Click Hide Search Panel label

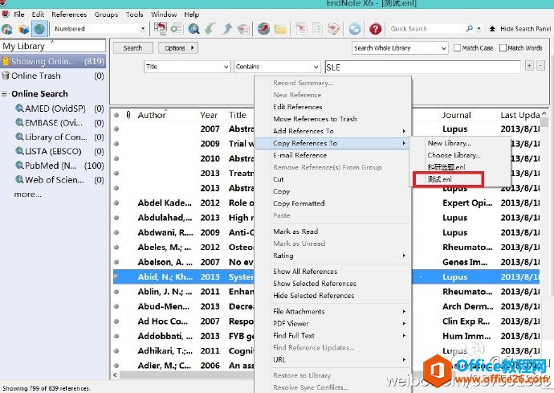(x=525, y=29)
